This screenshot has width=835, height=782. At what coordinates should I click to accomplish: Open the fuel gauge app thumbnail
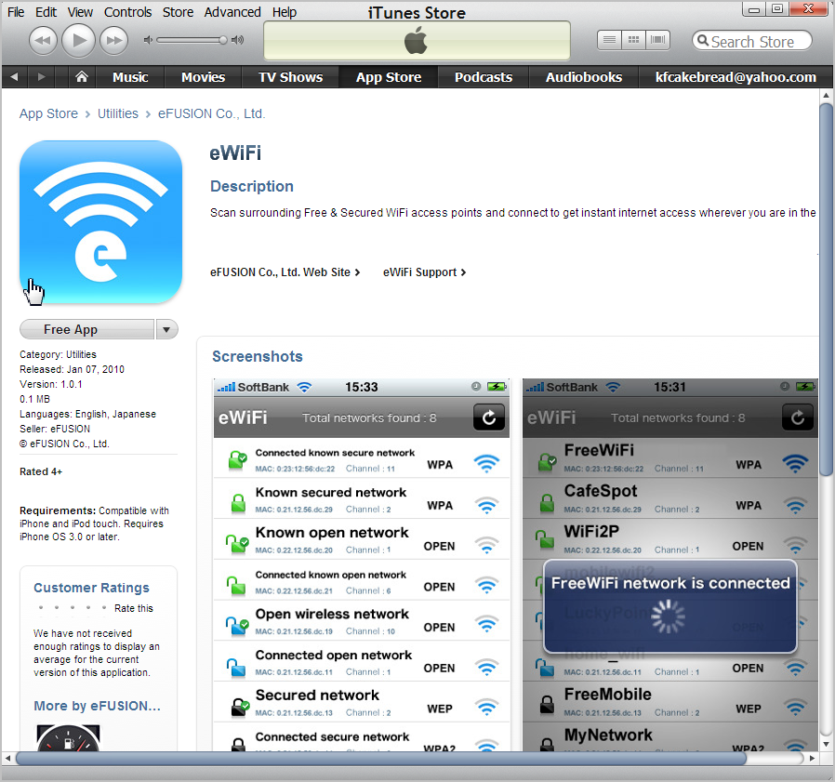68,737
